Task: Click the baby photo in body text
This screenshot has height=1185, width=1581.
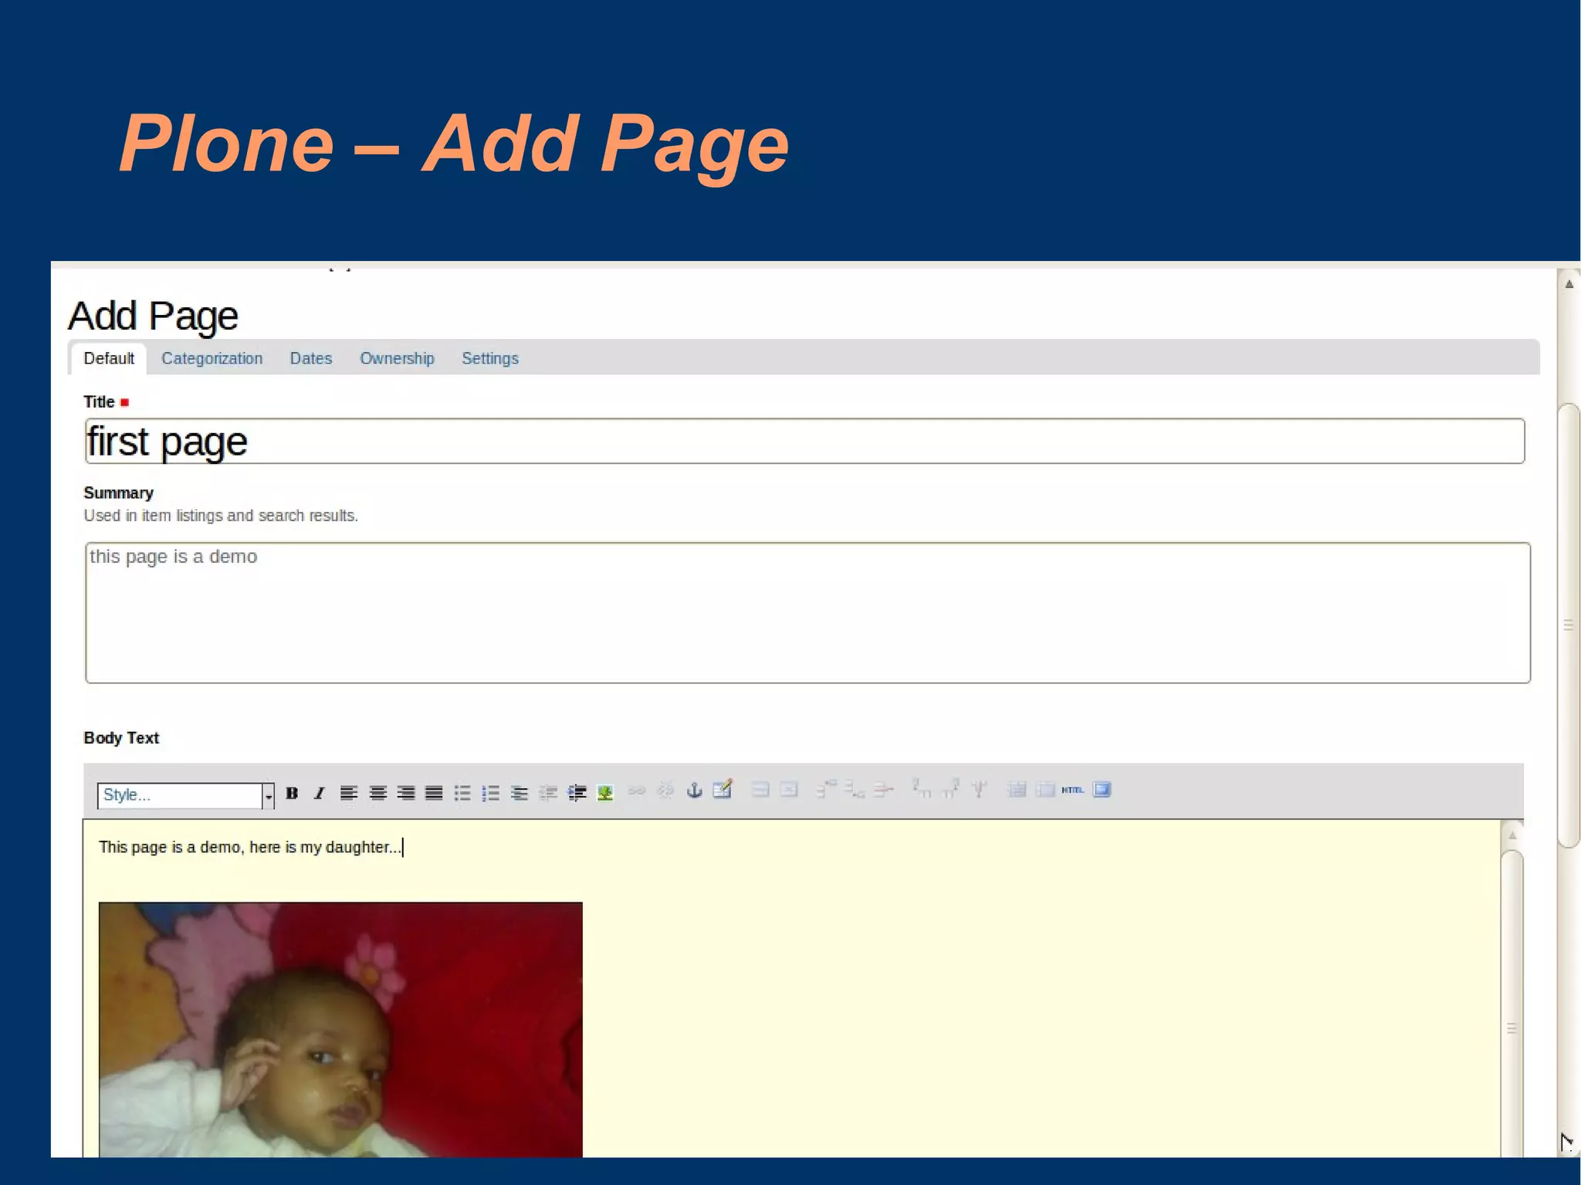Action: [340, 1028]
